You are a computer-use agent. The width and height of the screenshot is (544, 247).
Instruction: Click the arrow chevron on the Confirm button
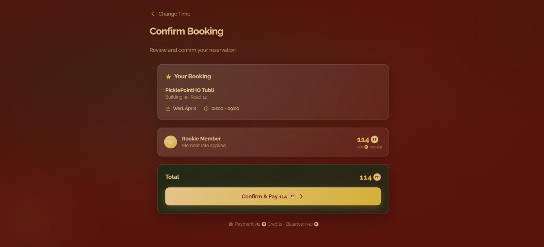pos(301,197)
